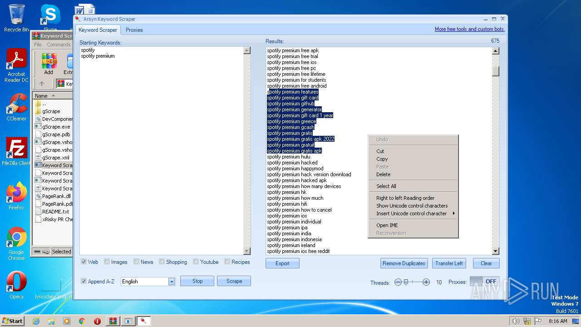Toggle the Web checkbox
This screenshot has height=327, width=581.
(x=84, y=262)
